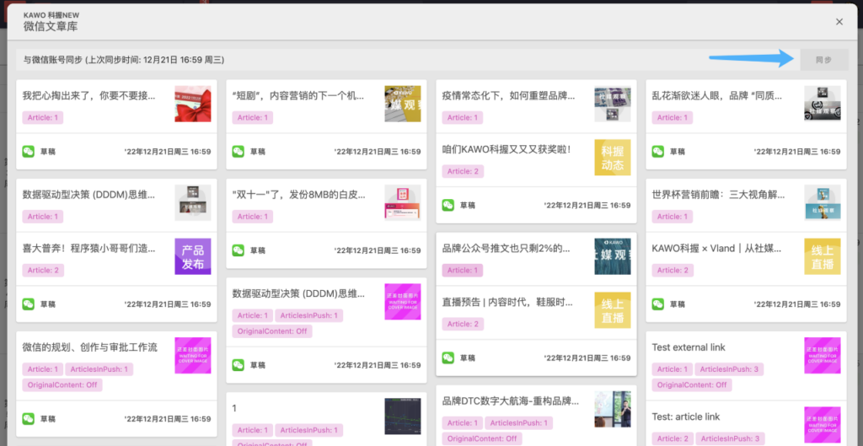Click Article: 2 tag under 咱们KAWO科握又又又获奖啦
Screen dimensions: 863x446
coord(463,171)
